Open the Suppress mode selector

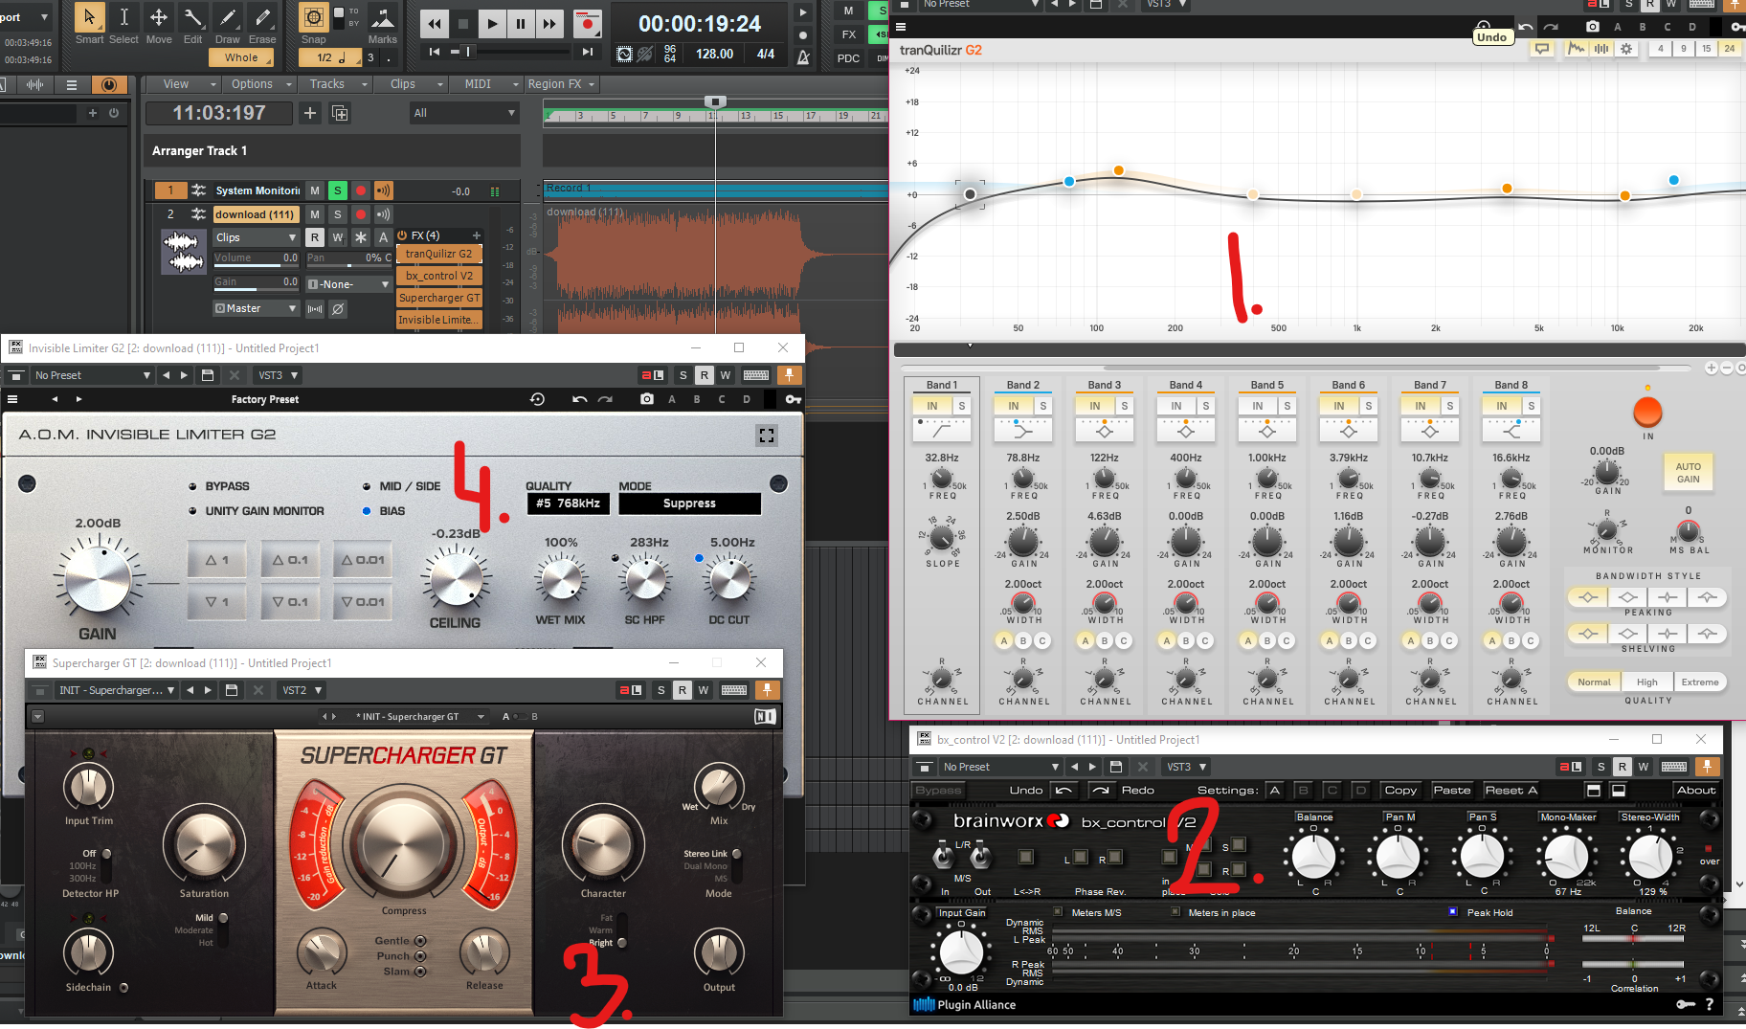(689, 503)
